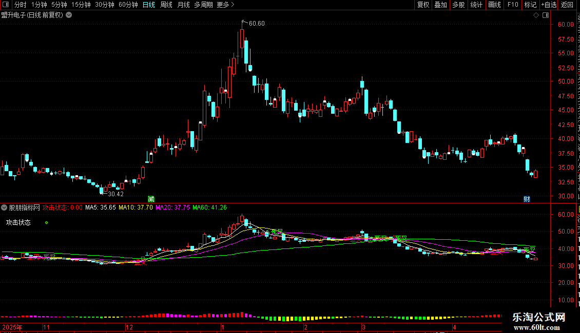This screenshot has height=333, width=580.
Task: Open the 多周期 multi-period view
Action: pyautogui.click(x=203, y=5)
